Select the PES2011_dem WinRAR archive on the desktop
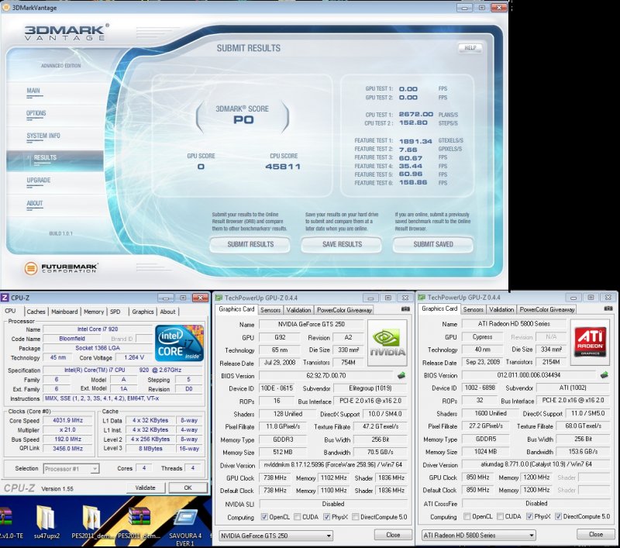The image size is (620, 548). pos(139,522)
